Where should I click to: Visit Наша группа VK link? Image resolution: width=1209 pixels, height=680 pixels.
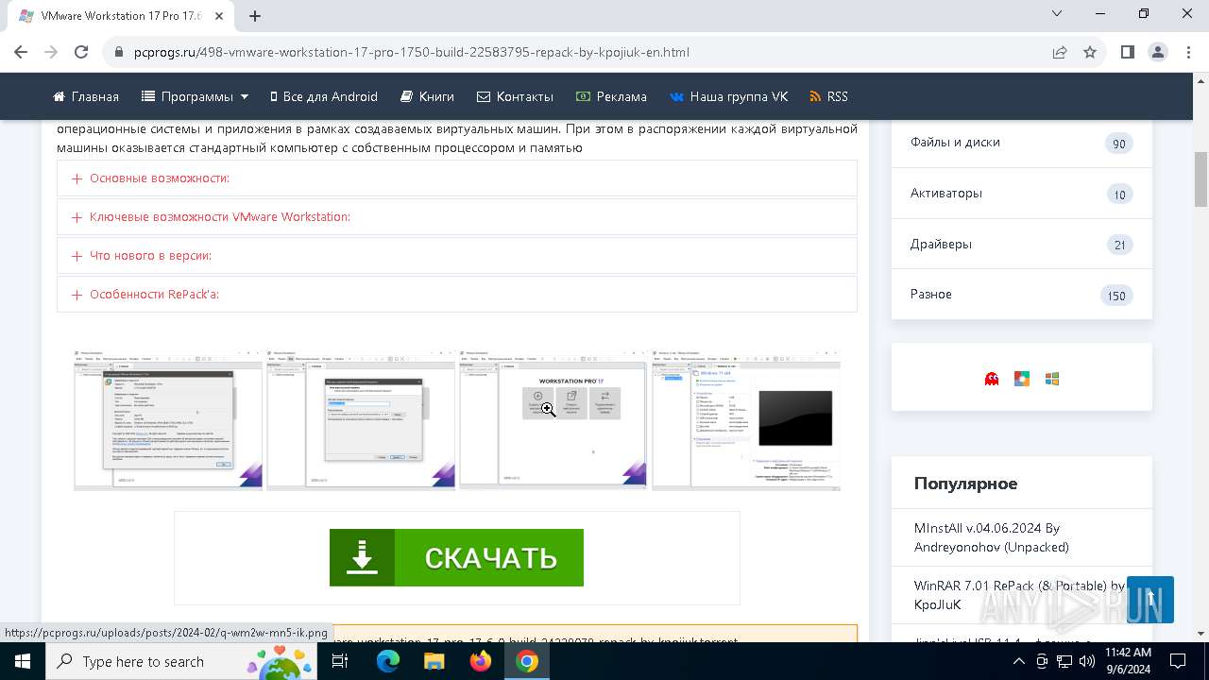pos(728,96)
